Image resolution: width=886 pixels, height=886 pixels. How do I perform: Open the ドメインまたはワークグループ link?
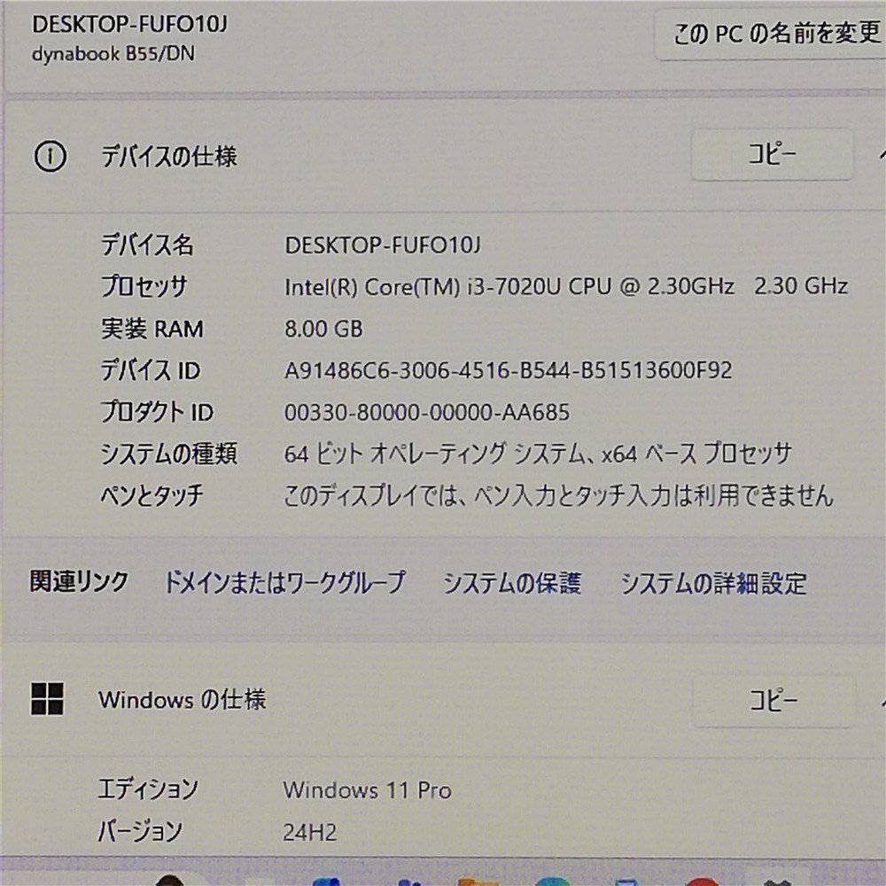(x=284, y=582)
